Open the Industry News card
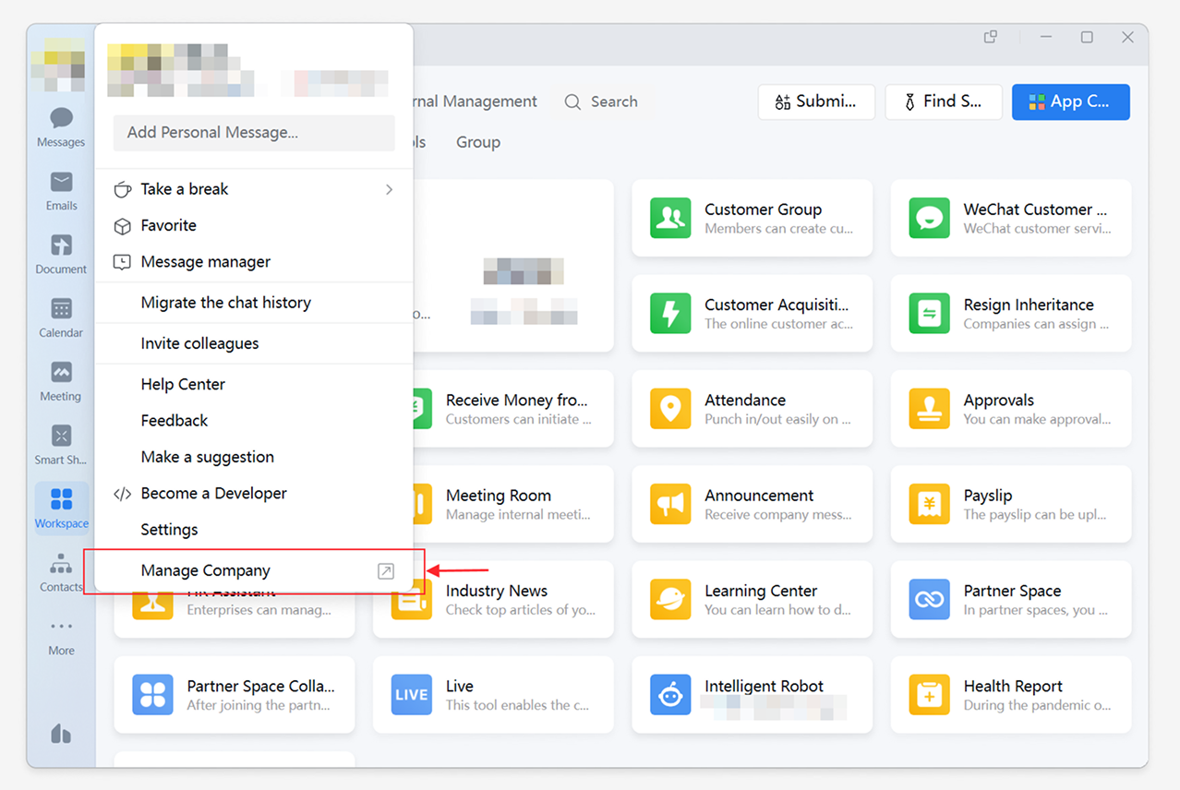The image size is (1180, 790). point(493,599)
